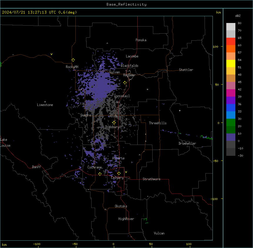253x248 pixels.
Task: Click the Didsbury town label
Action: tap(112, 127)
